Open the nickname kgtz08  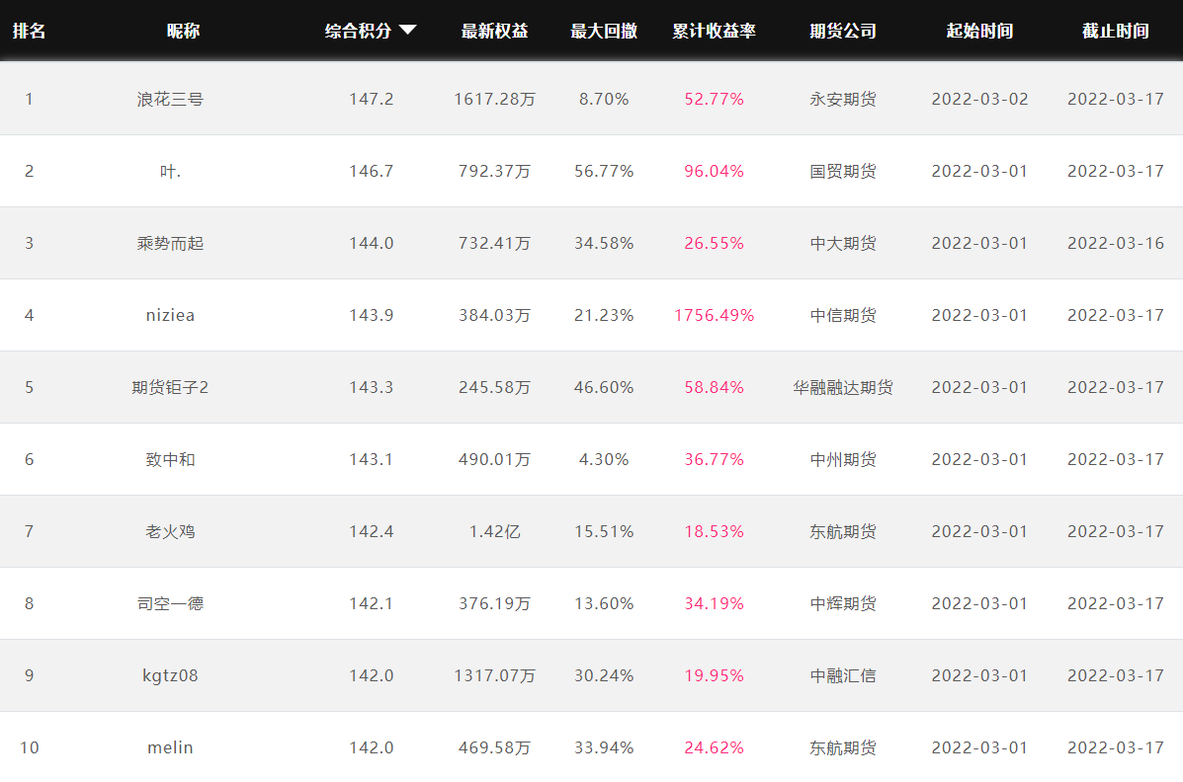click(171, 675)
